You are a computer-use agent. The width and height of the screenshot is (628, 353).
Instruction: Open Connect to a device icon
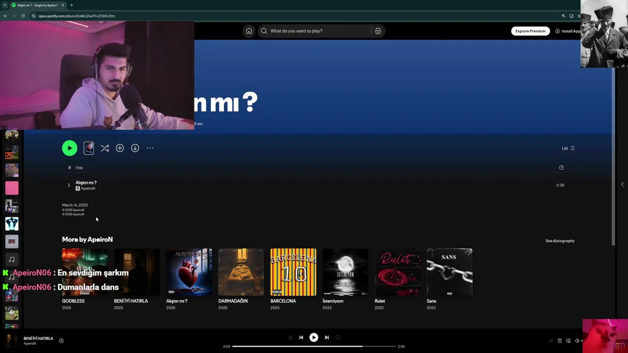tap(568, 341)
